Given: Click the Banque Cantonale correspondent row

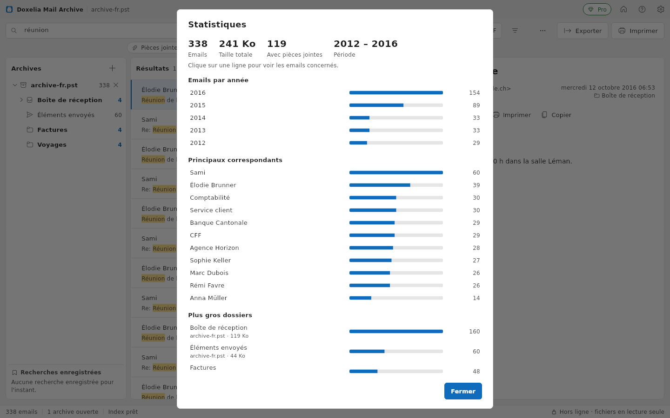Looking at the screenshot, I should click(335, 222).
